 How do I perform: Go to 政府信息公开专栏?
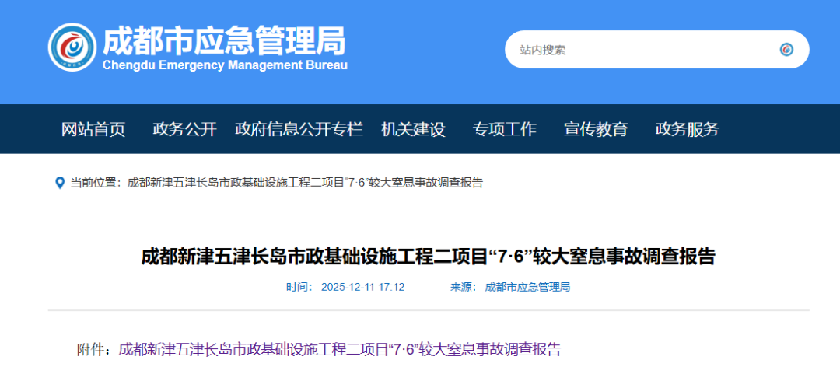coord(299,129)
